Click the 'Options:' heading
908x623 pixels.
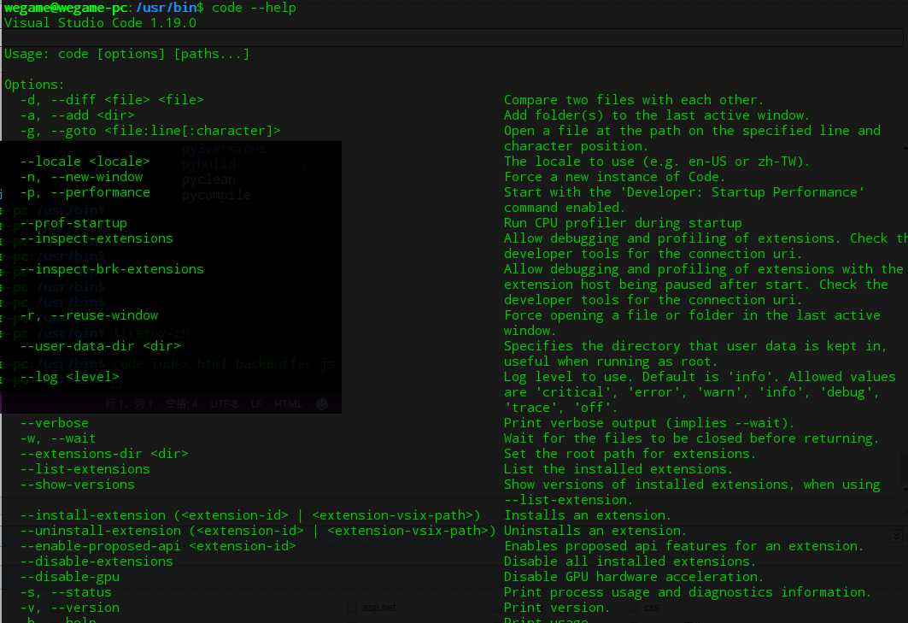pos(34,85)
